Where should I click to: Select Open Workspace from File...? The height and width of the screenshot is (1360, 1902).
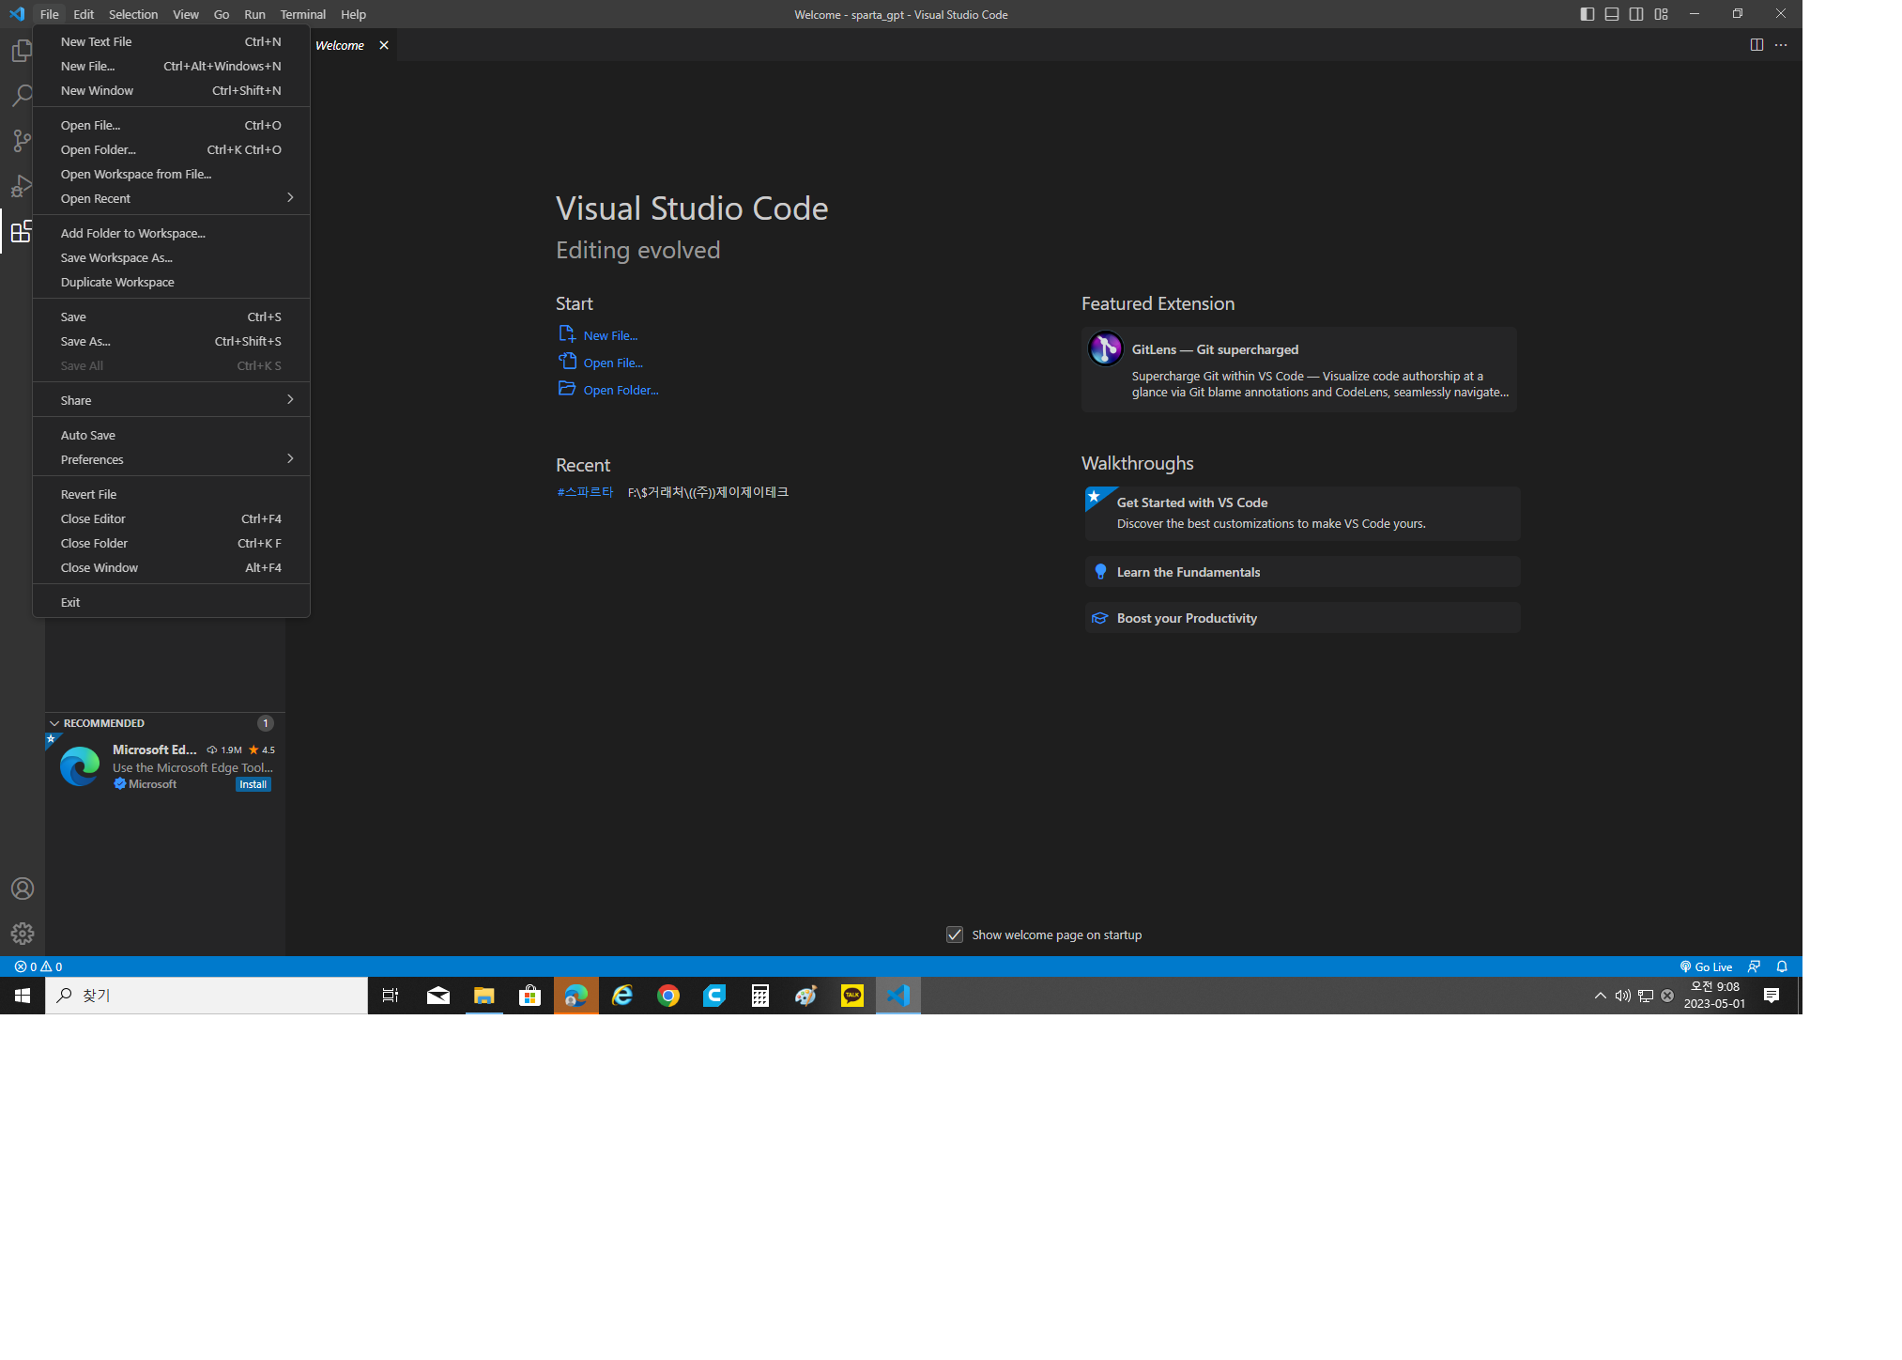point(172,174)
